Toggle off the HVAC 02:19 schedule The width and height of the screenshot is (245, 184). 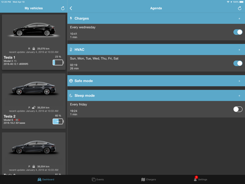pyautogui.click(x=238, y=63)
